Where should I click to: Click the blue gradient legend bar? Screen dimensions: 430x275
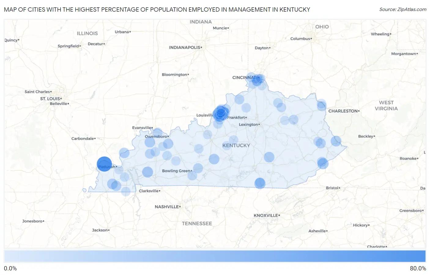tap(215, 256)
